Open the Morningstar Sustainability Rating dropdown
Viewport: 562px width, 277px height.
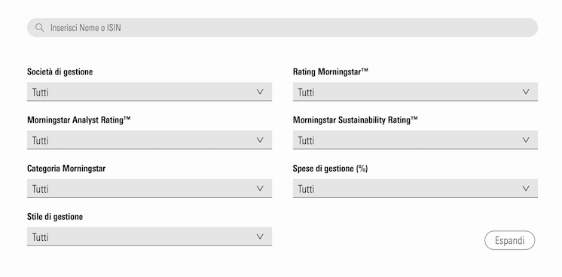click(x=415, y=140)
